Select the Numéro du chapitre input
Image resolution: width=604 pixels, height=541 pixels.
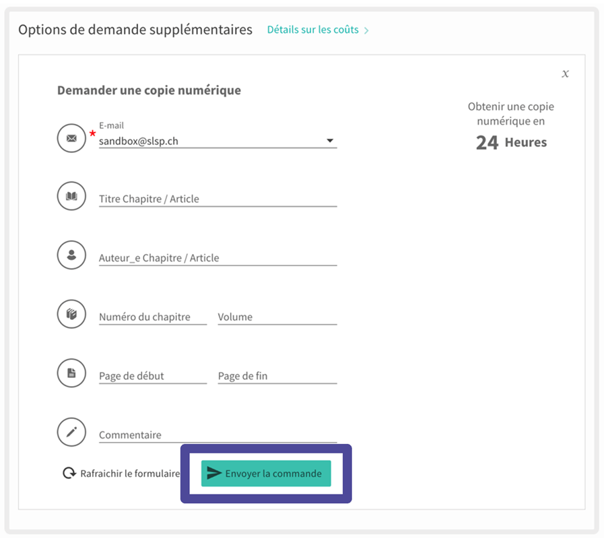(x=152, y=317)
